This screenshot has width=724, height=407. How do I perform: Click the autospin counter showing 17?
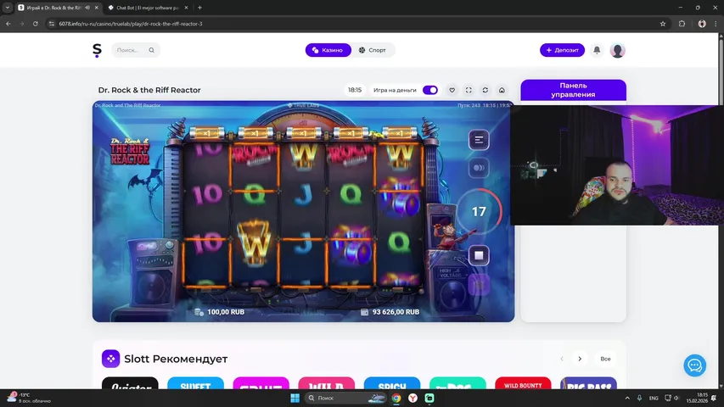click(479, 212)
